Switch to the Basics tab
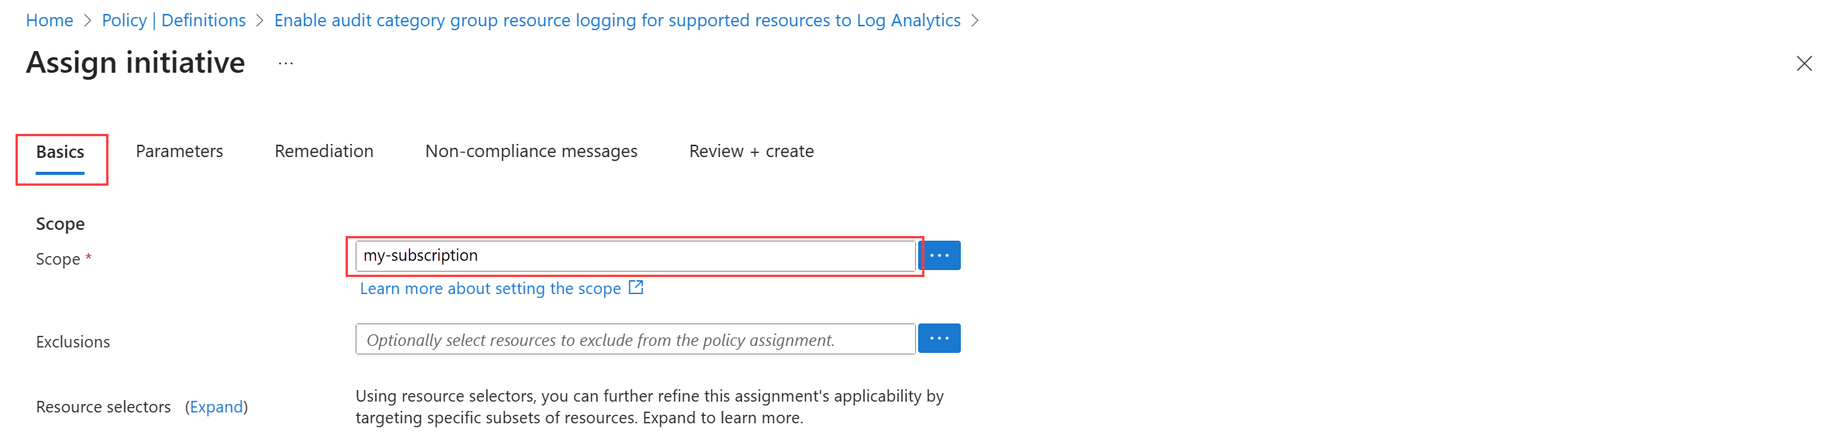This screenshot has height=438, width=1848. click(60, 152)
